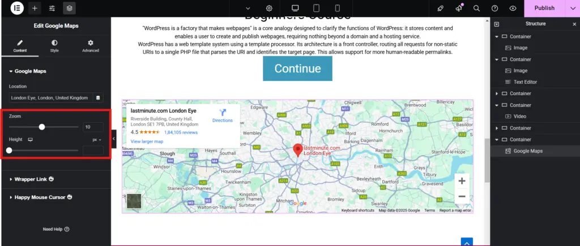Click the Zoom value field

click(93, 127)
